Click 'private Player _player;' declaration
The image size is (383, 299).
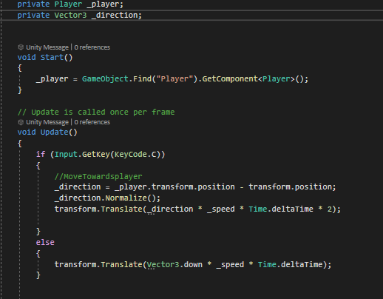[70, 4]
